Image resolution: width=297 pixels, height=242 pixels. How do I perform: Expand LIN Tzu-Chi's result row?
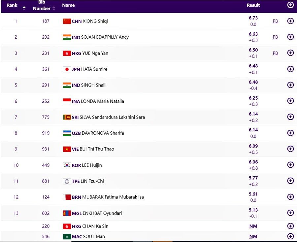tap(290, 181)
